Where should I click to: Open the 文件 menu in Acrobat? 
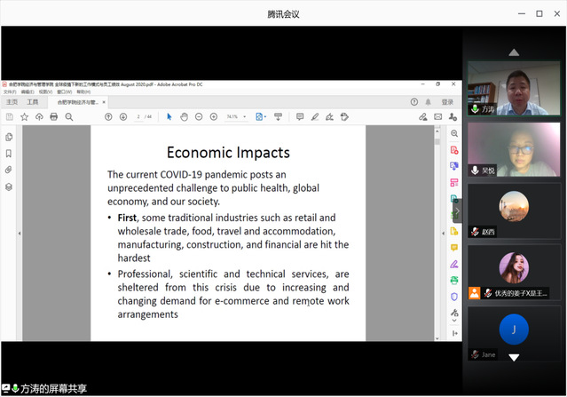click(9, 91)
